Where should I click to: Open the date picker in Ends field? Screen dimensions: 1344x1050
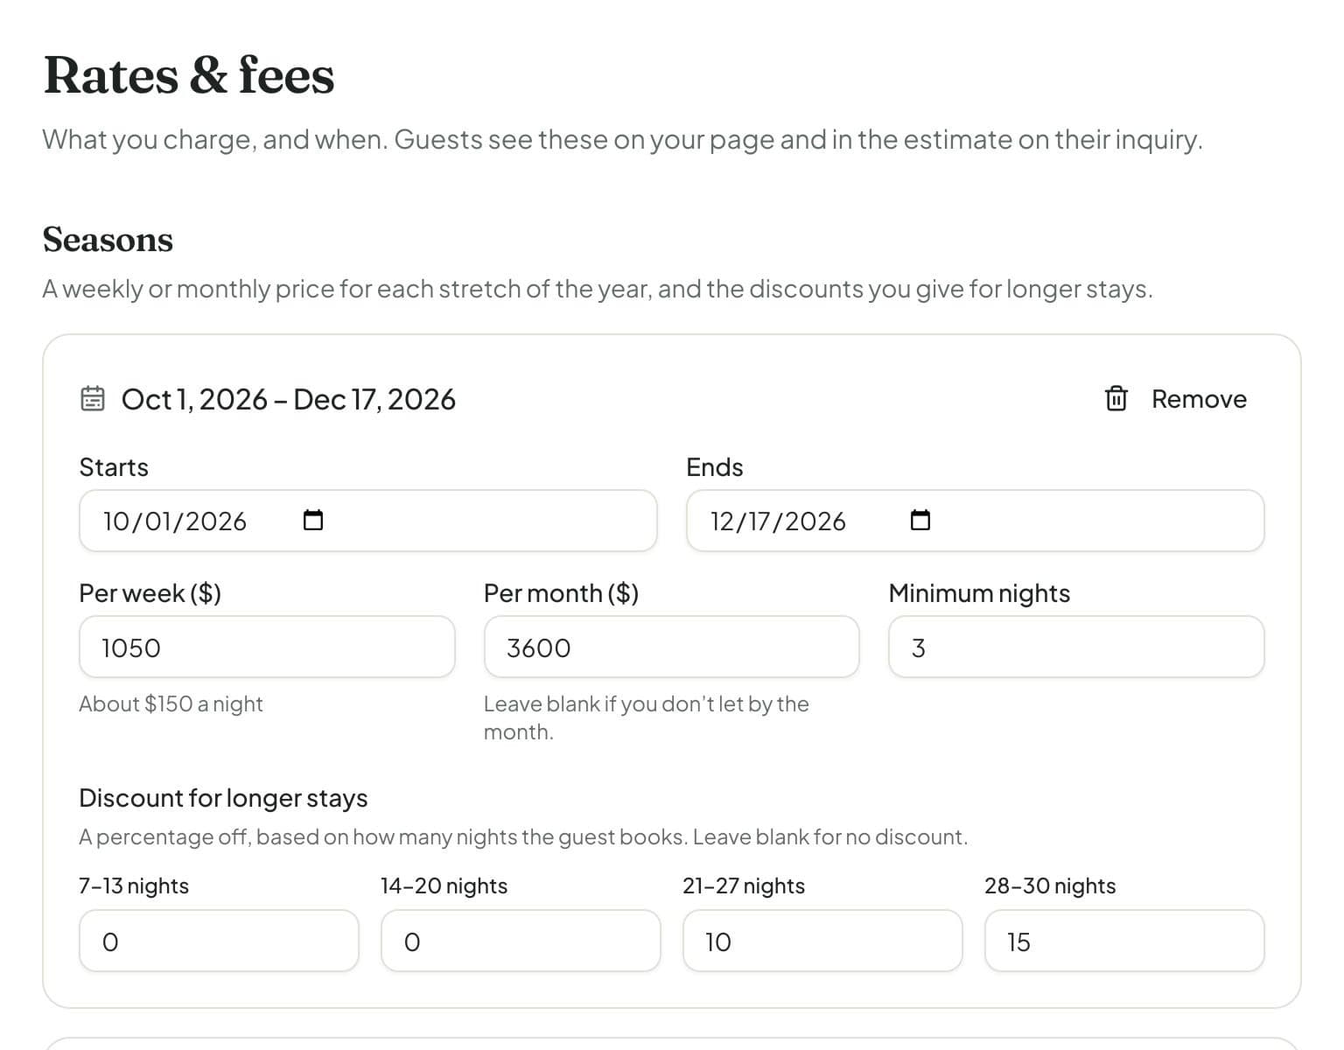pyautogui.click(x=920, y=521)
